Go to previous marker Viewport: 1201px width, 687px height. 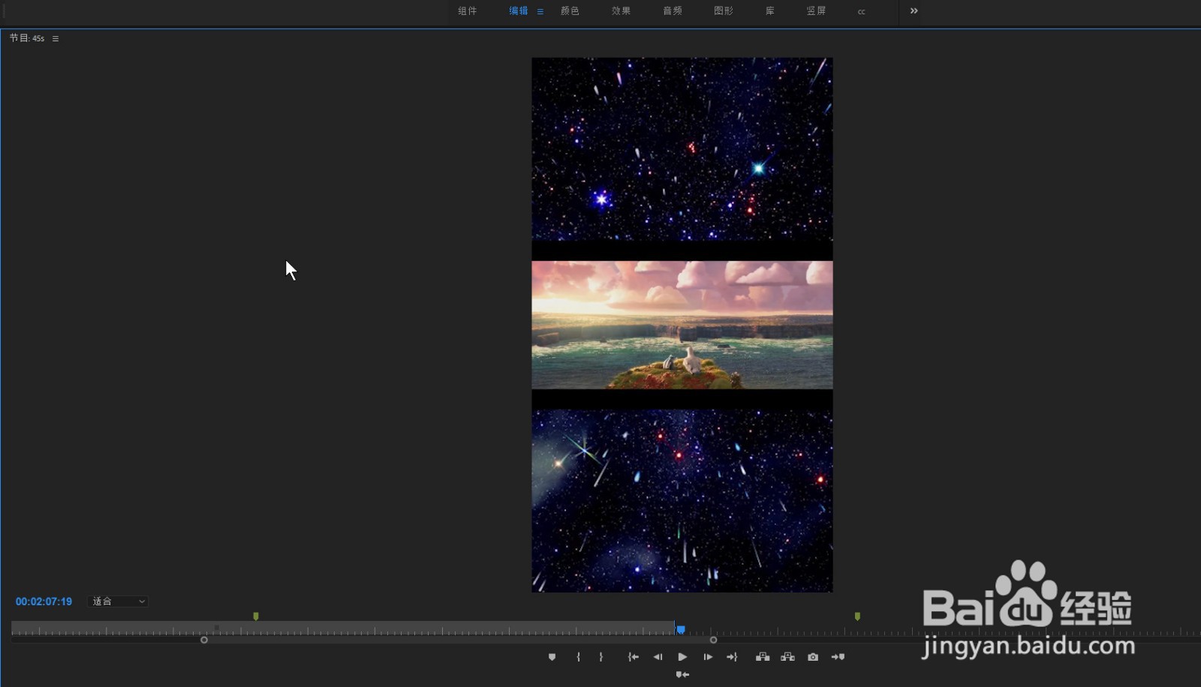(682, 675)
